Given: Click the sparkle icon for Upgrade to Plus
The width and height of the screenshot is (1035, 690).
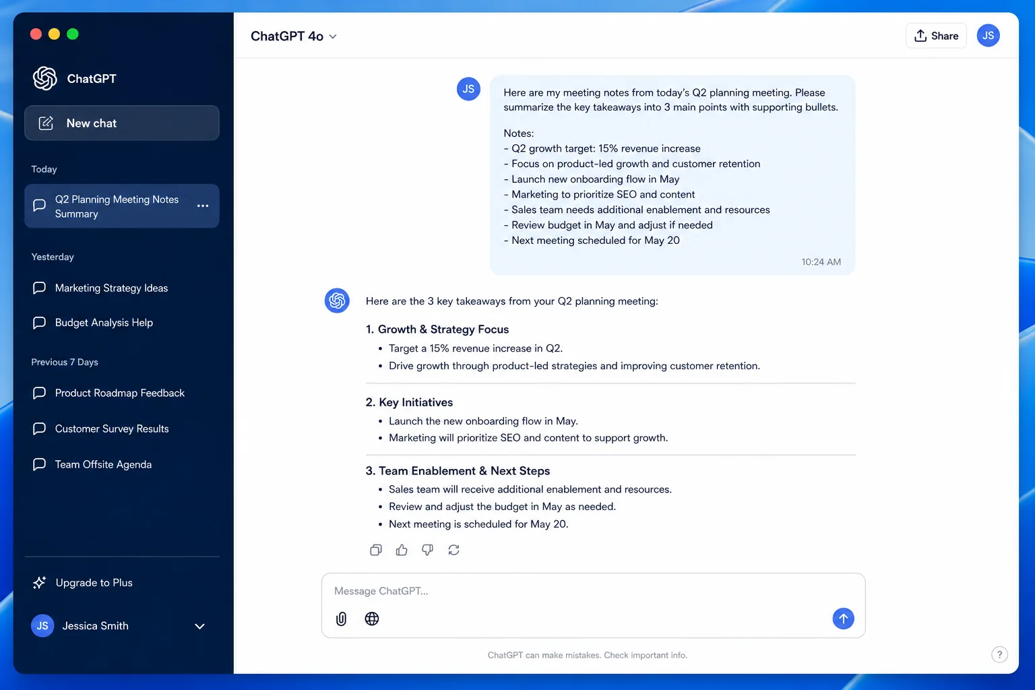Looking at the screenshot, I should (x=39, y=583).
